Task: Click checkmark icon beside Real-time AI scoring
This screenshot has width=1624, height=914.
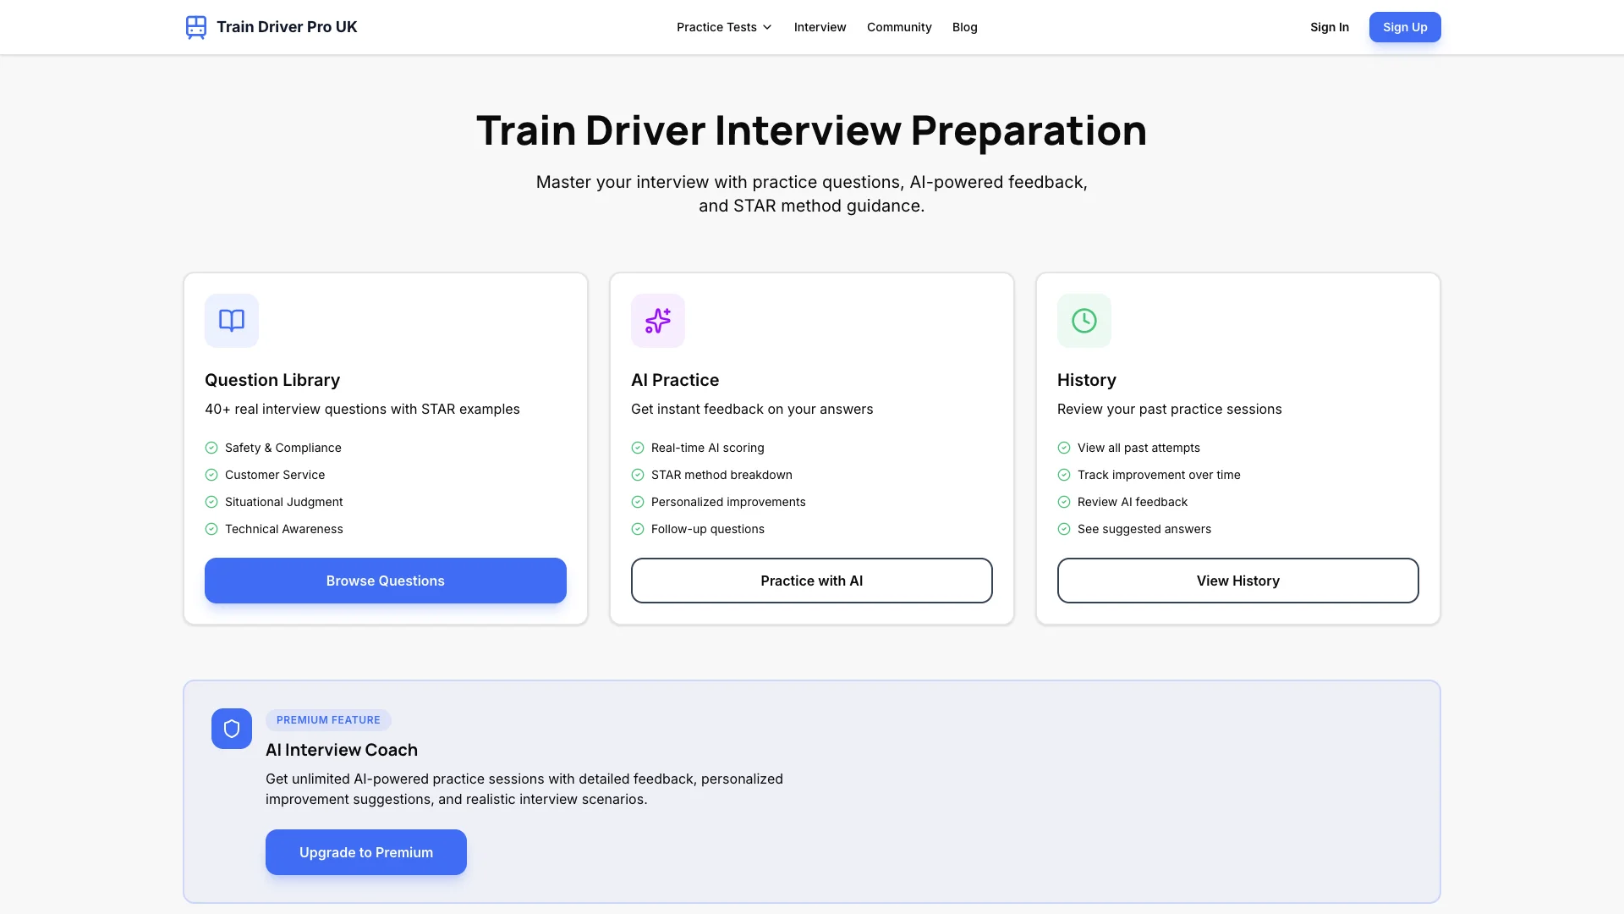Action: (638, 448)
